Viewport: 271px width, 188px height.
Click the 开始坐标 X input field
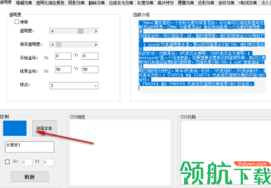[63, 56]
